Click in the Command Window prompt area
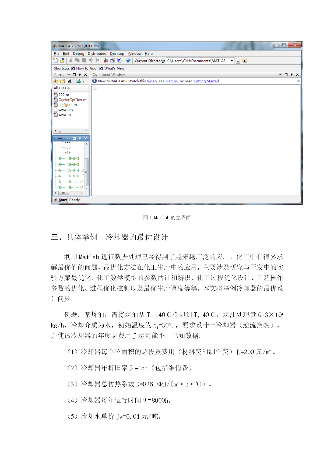Viewport: 334px width, 472px height. point(196,140)
